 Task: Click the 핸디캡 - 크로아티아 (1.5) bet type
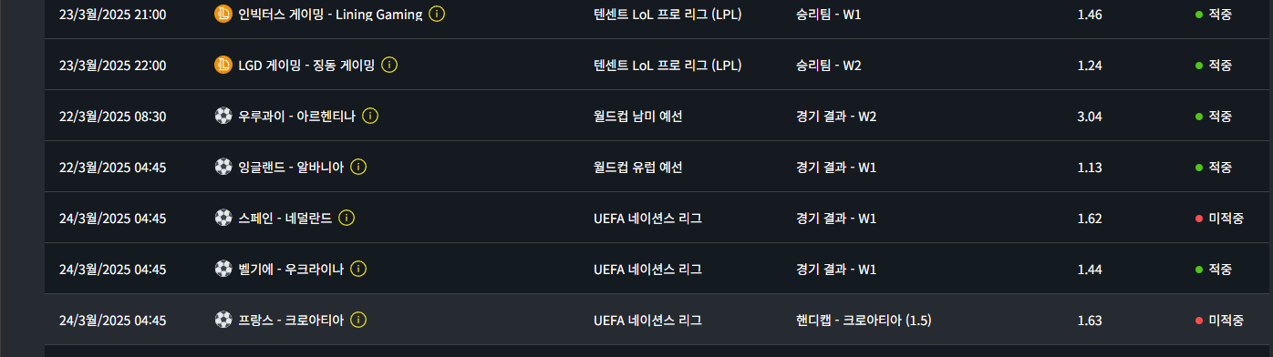click(864, 321)
